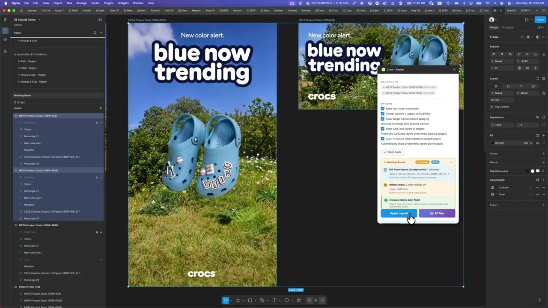The width and height of the screenshot is (548, 308).
Task: Toggle the Clip content checkbox
Action: click(x=492, y=107)
